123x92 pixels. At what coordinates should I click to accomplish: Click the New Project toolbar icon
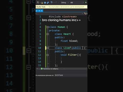[38, 3]
